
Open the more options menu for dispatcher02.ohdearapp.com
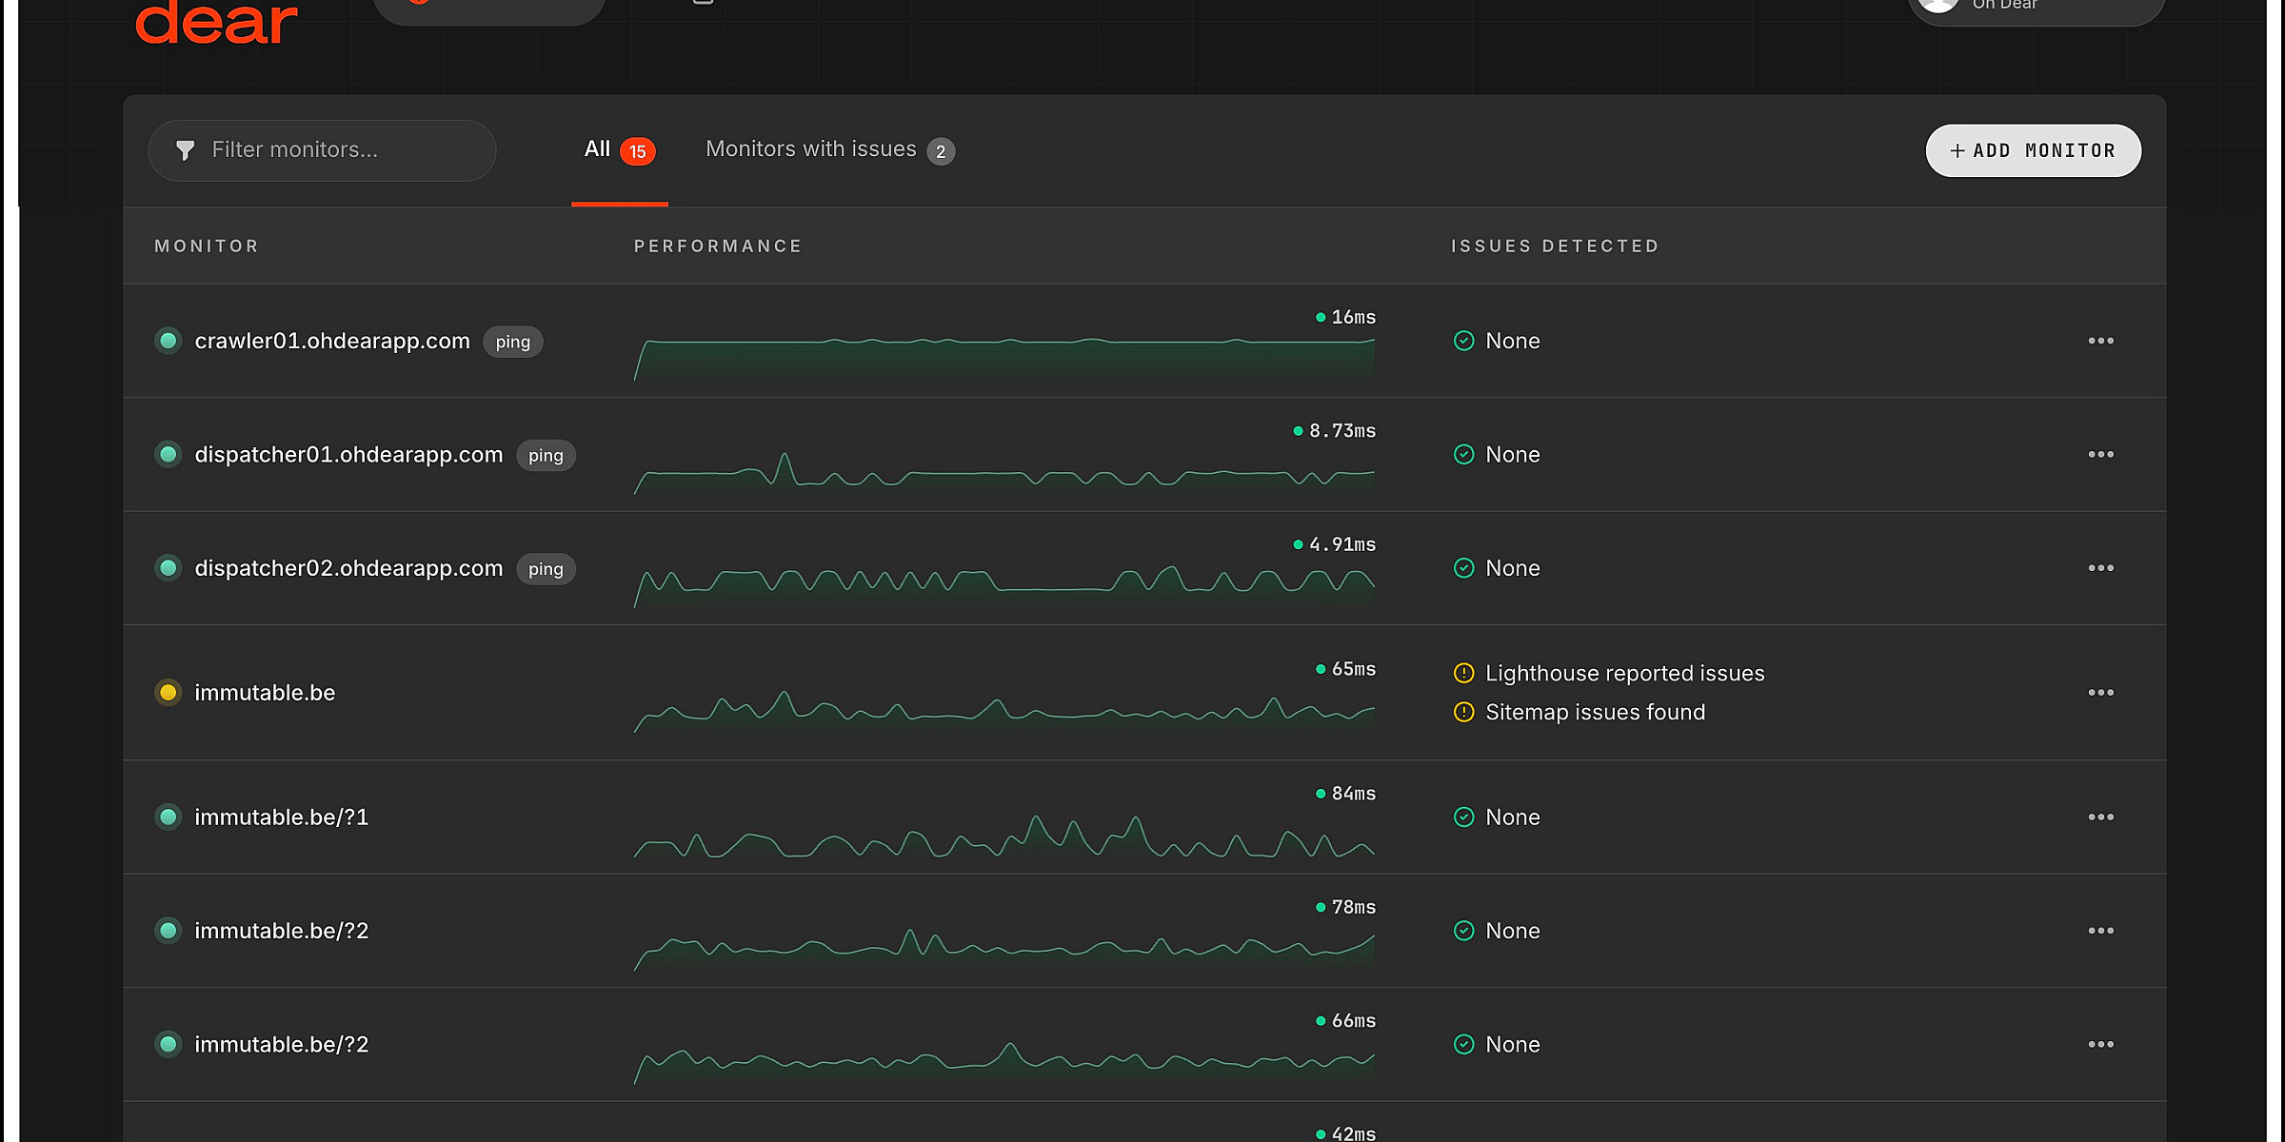tap(2100, 568)
